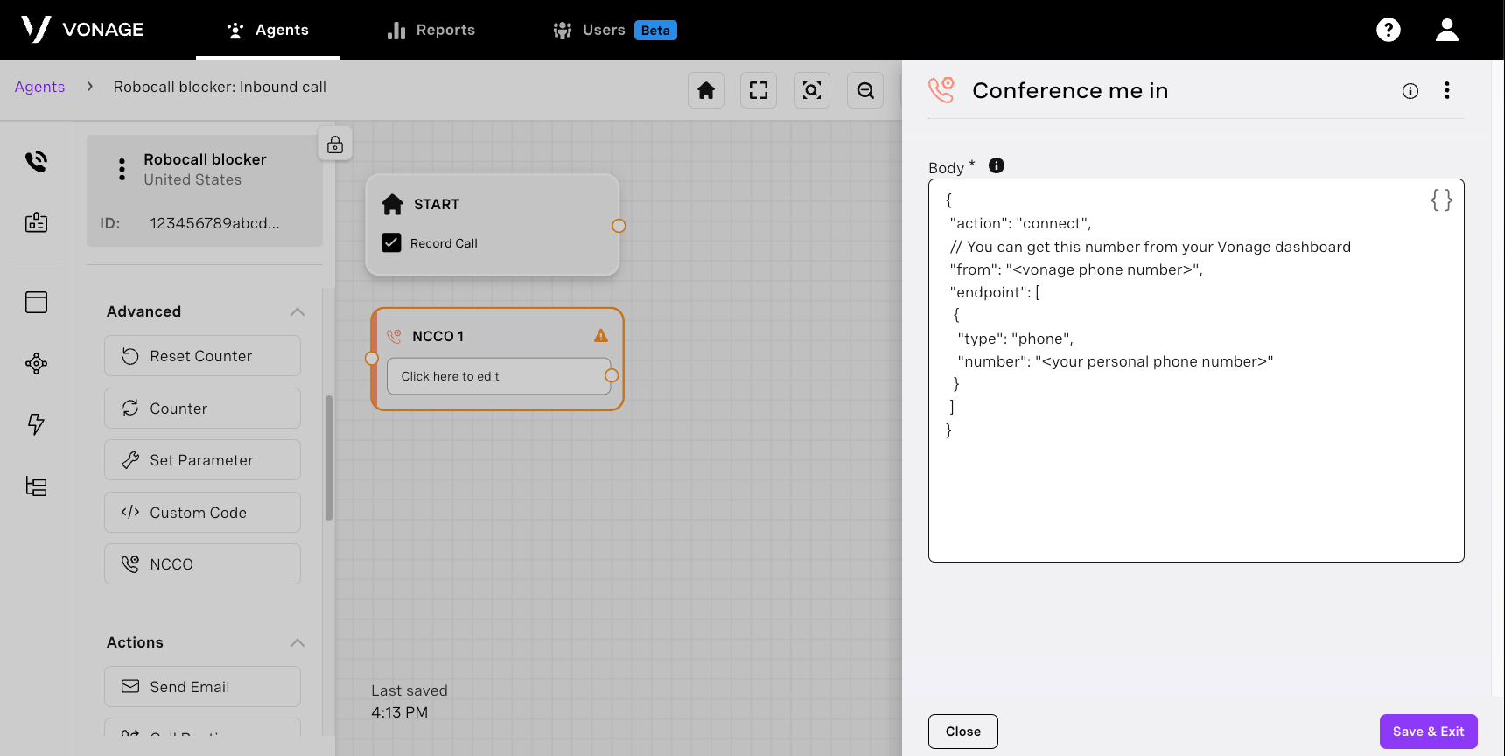The width and height of the screenshot is (1505, 756).
Task: Click the START node output connector
Action: click(619, 226)
